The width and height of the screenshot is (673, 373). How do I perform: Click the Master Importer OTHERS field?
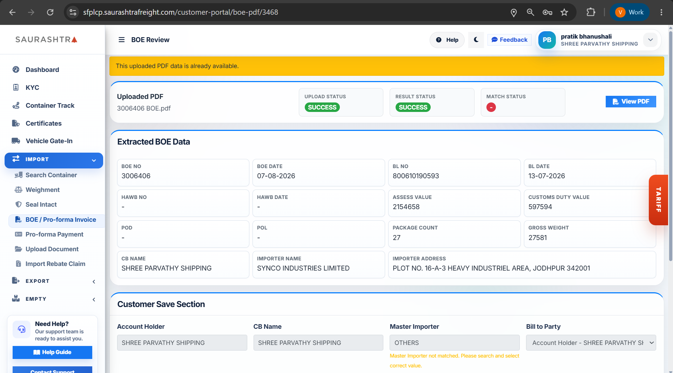coord(455,342)
